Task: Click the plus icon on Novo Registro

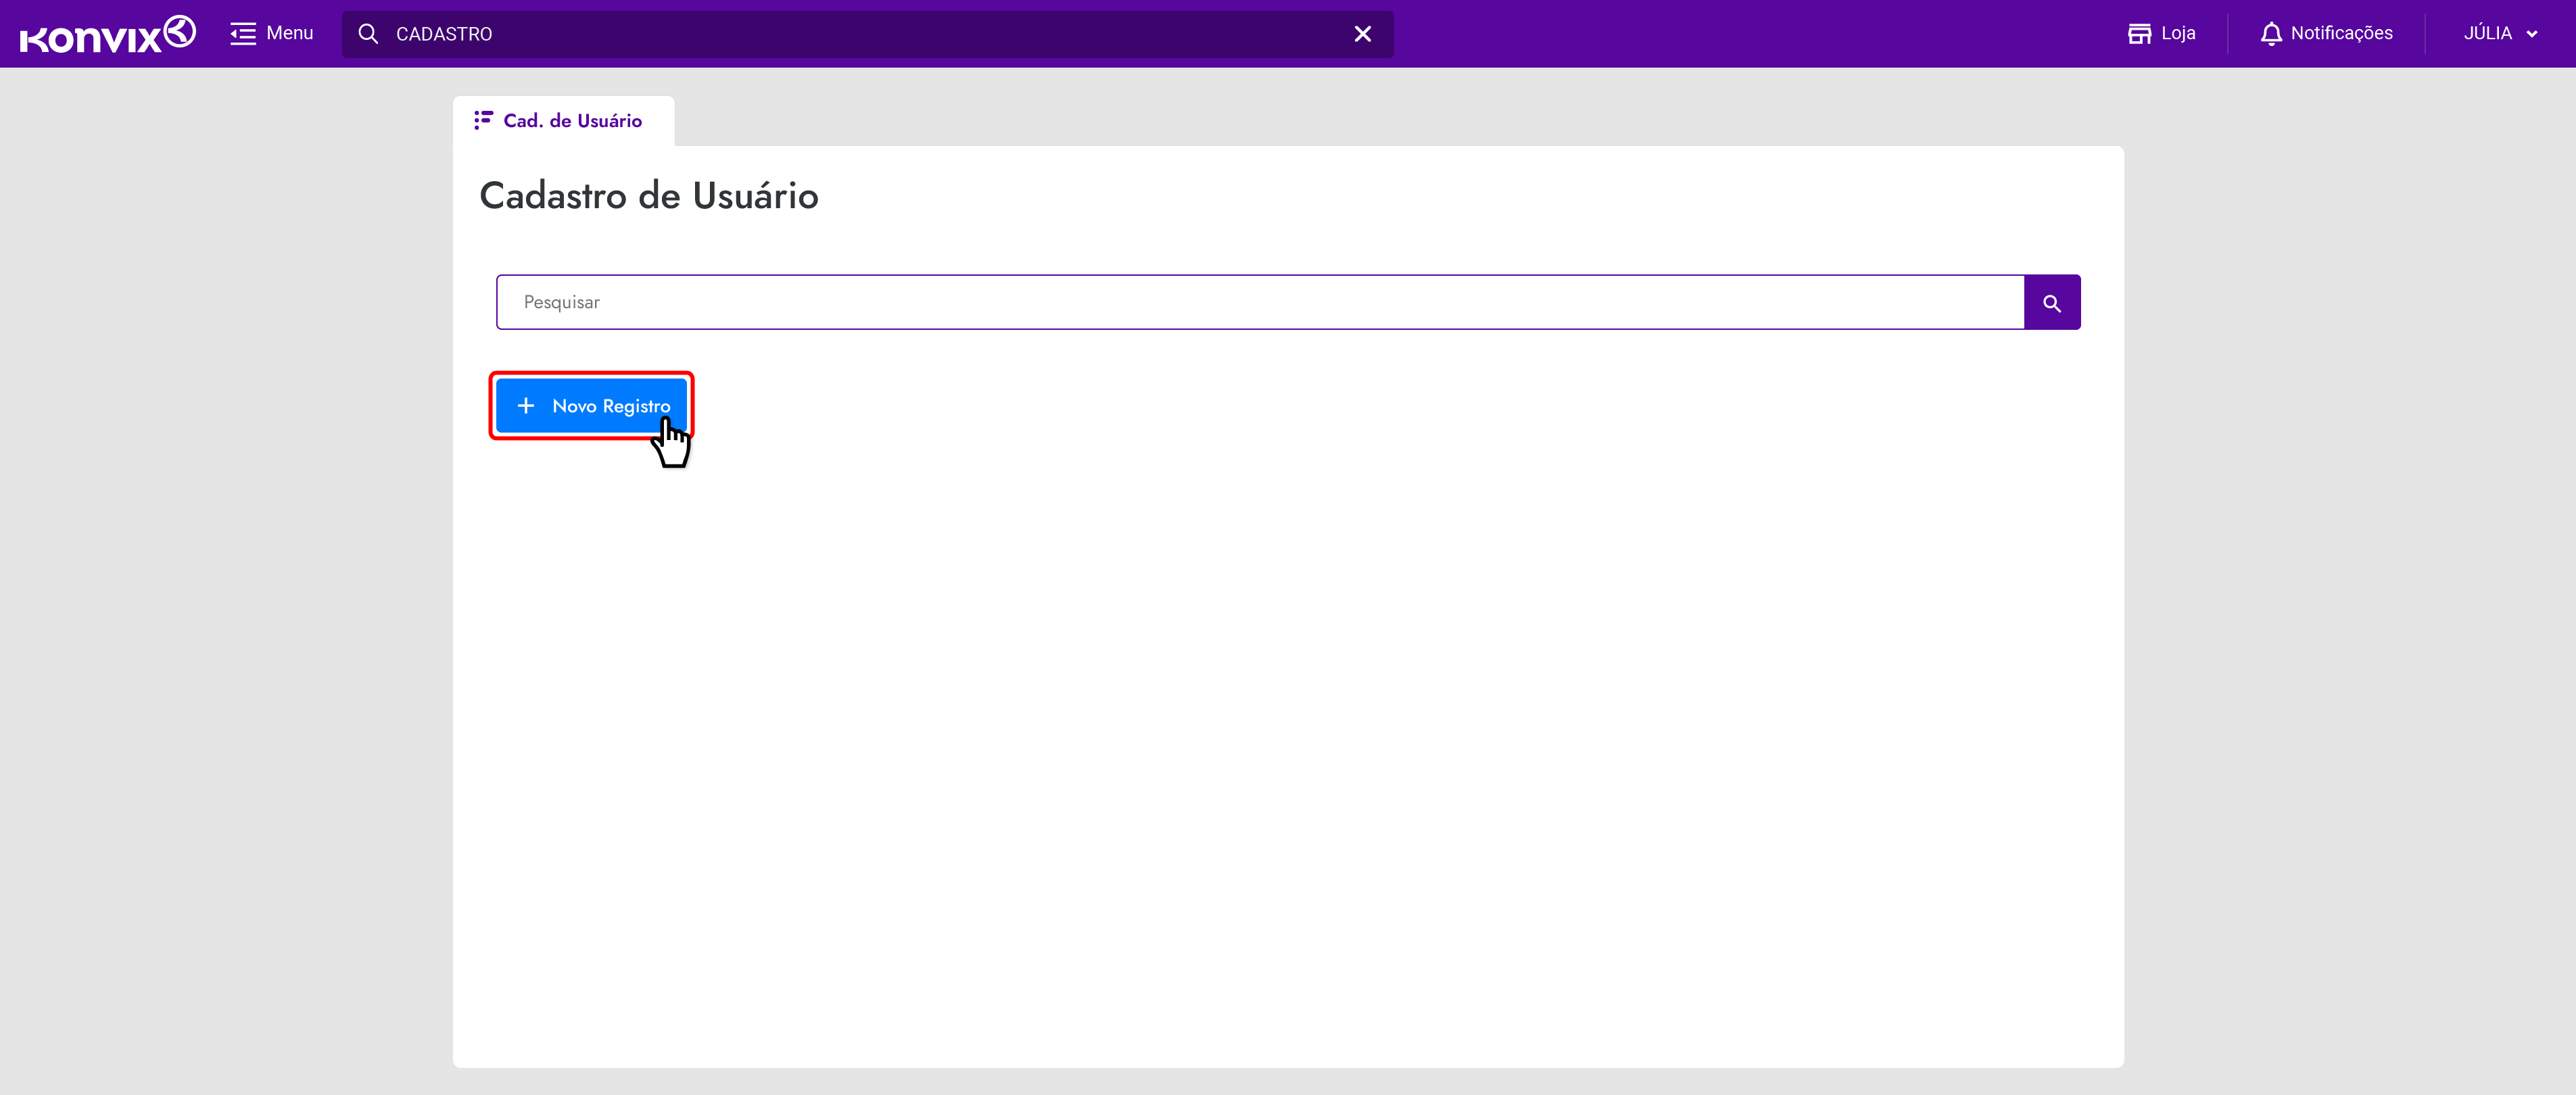Action: click(526, 406)
